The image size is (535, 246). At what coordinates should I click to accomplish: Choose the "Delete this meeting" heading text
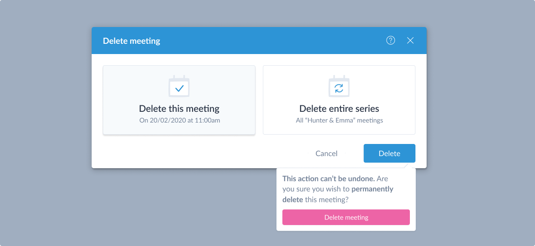(179, 109)
